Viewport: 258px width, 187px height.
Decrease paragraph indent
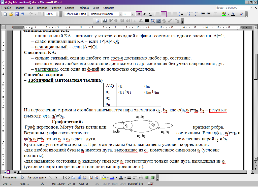click(x=203, y=14)
